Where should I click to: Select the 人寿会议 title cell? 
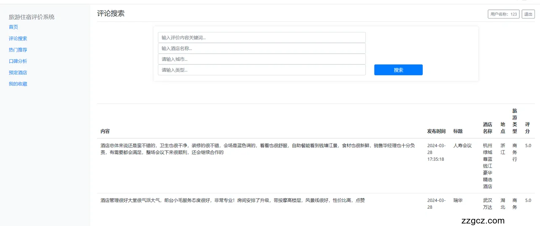click(x=462, y=146)
